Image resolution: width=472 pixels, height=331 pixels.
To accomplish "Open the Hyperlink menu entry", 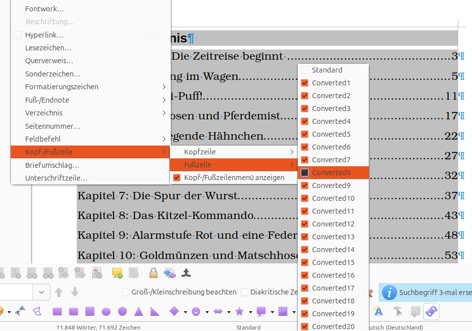I will [x=42, y=35].
